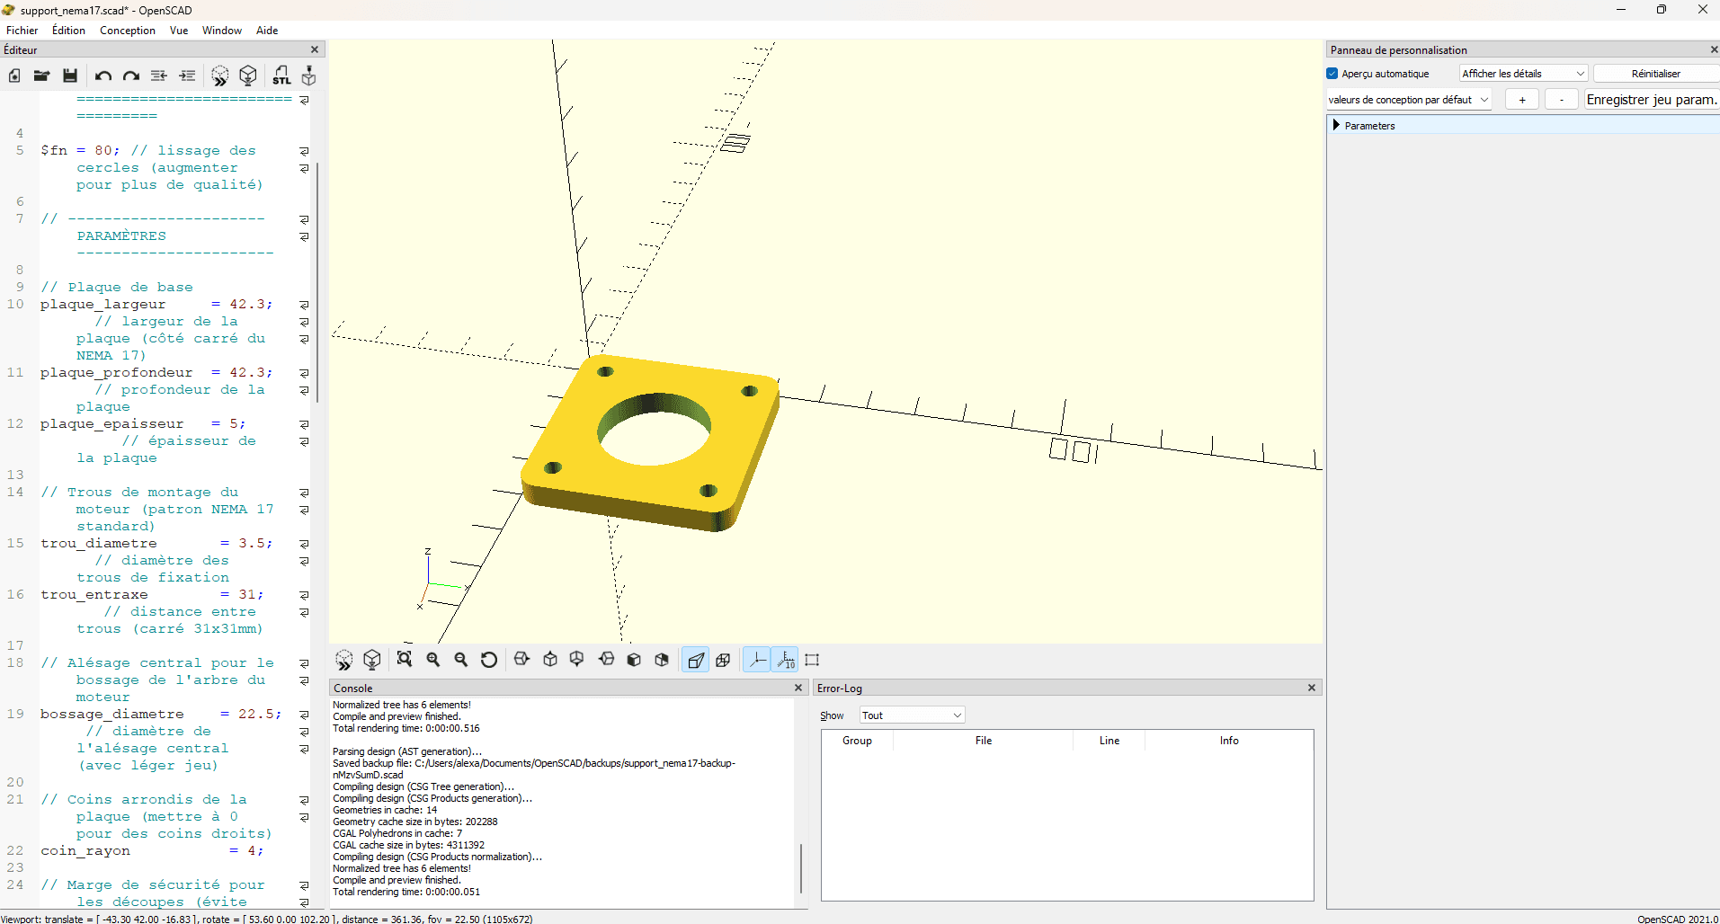Click the console vertical scrollbar thumb
This screenshot has width=1720, height=924.
(x=800, y=867)
